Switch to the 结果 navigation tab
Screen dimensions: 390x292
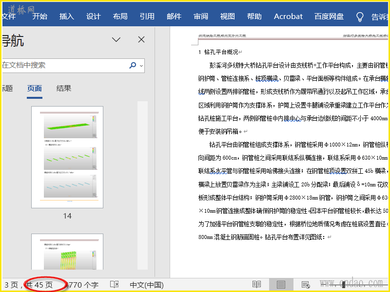(64, 89)
